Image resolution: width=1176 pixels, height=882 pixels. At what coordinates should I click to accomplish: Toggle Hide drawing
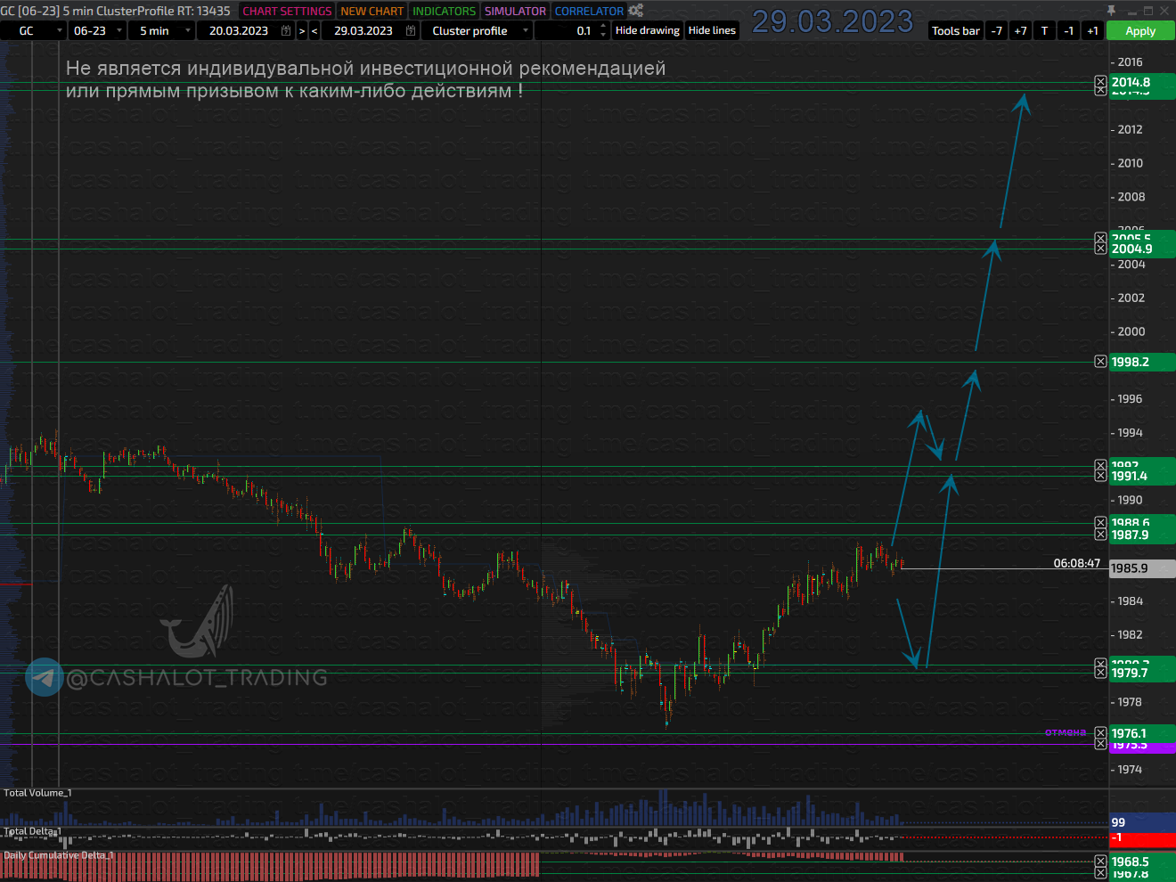point(647,30)
